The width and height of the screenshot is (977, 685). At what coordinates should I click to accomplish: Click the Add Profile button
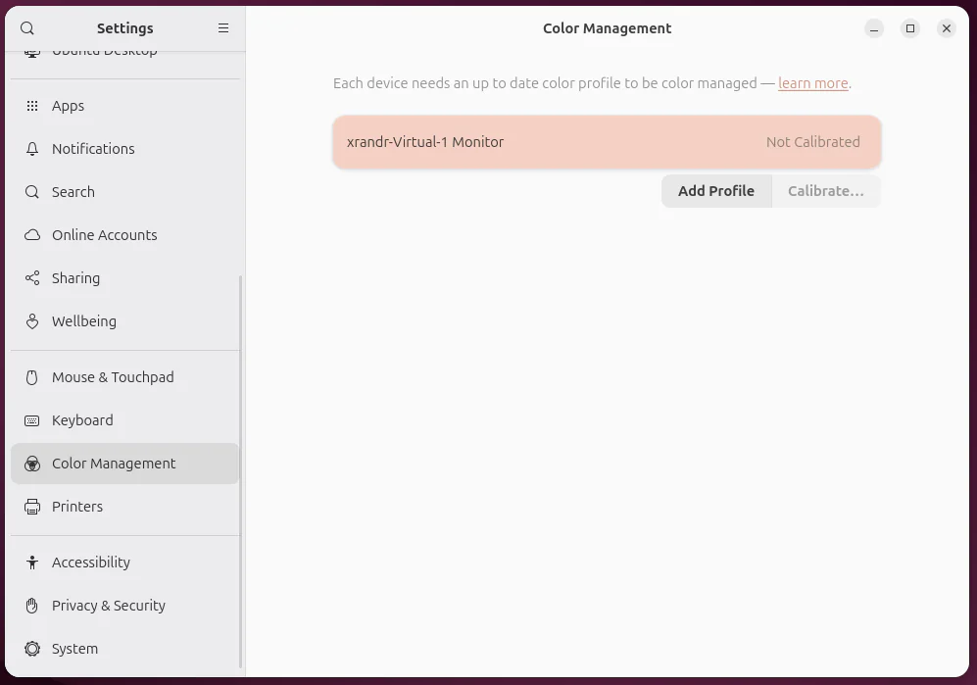[x=716, y=190]
